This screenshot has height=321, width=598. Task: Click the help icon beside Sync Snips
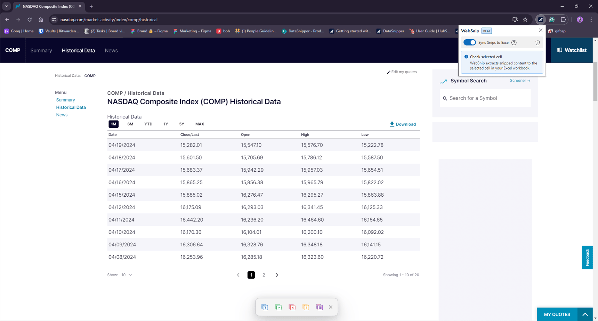[514, 42]
